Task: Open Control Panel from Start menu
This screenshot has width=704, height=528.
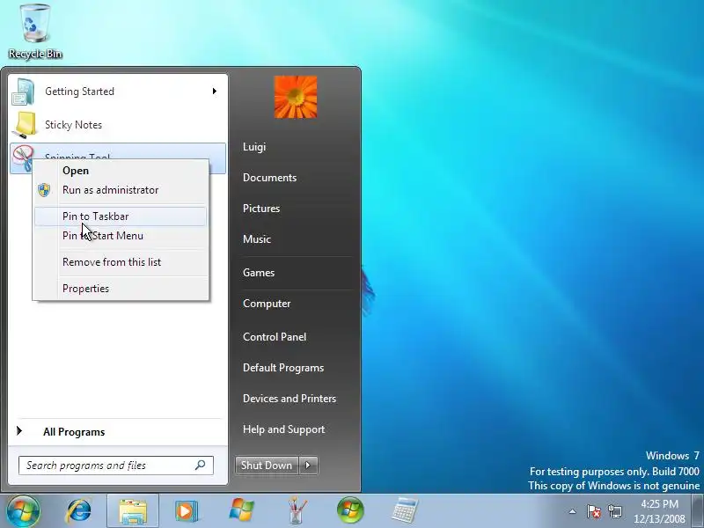Action: click(x=275, y=337)
